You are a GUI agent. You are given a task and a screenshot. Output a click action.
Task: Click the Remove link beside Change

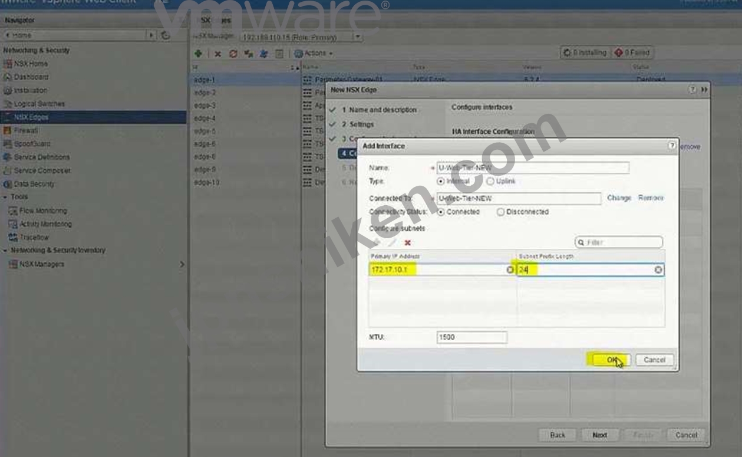tap(651, 198)
